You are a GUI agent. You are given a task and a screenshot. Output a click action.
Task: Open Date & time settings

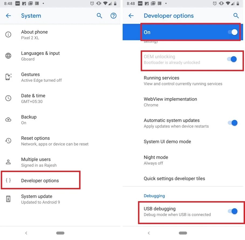coord(60,98)
